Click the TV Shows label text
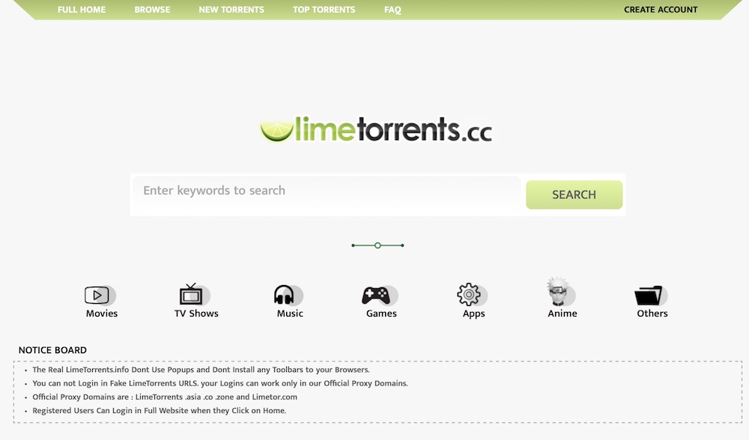Image resolution: width=749 pixels, height=440 pixels. (196, 314)
